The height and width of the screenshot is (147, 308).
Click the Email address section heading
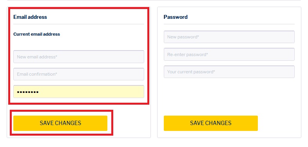[30, 17]
